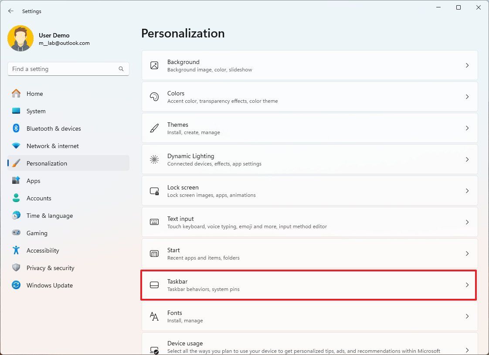Select System in the sidebar
The image size is (489, 355).
[36, 111]
